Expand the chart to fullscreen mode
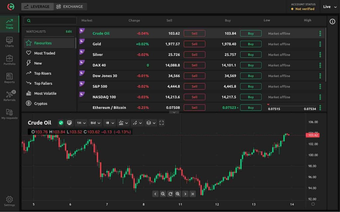Image resolution: width=340 pixels, height=212 pixels. (x=162, y=123)
